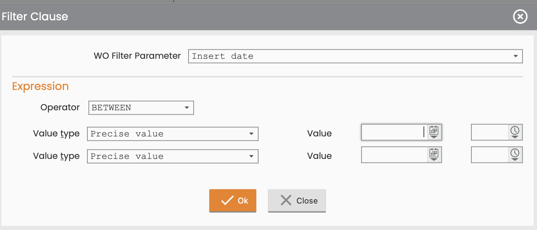Confirm the filter with the Ok button

[x=233, y=201]
